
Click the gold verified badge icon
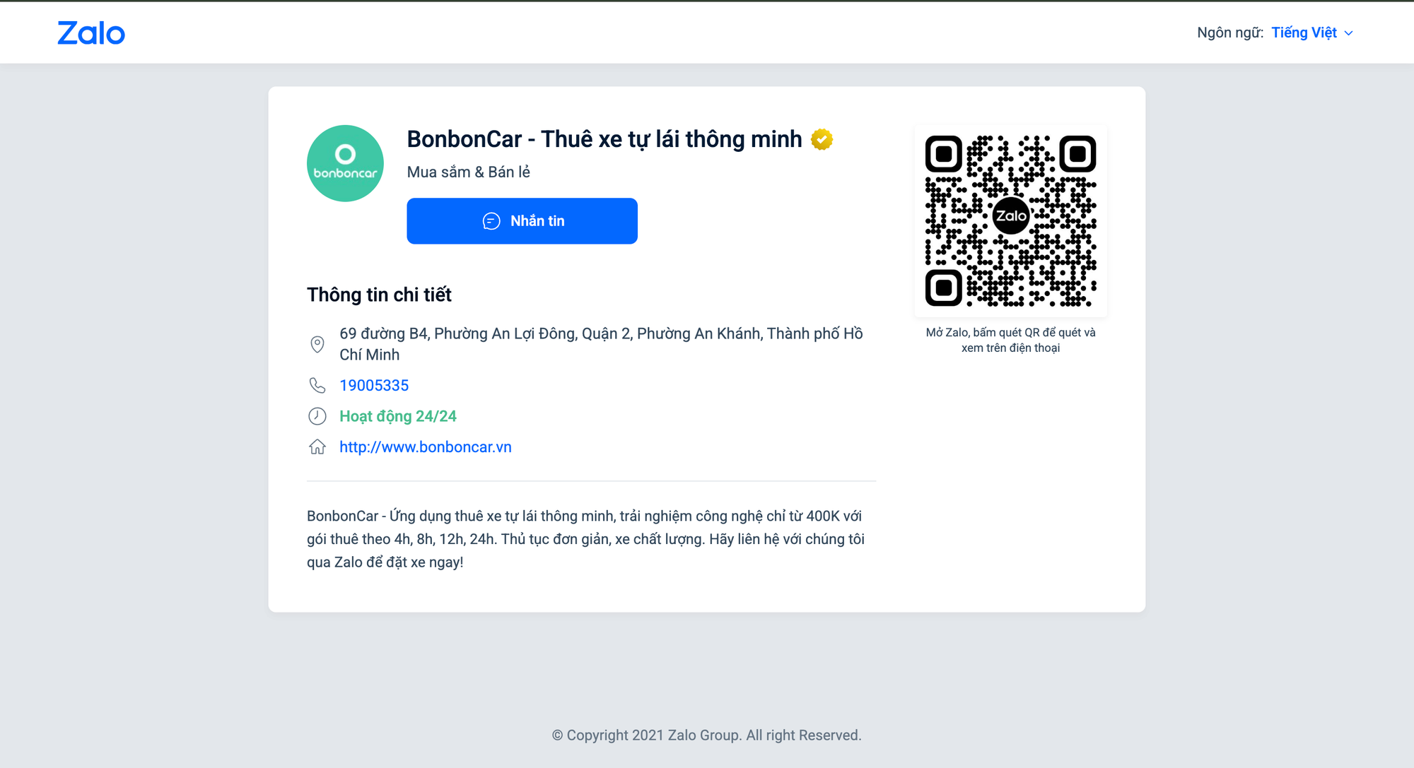pos(822,139)
